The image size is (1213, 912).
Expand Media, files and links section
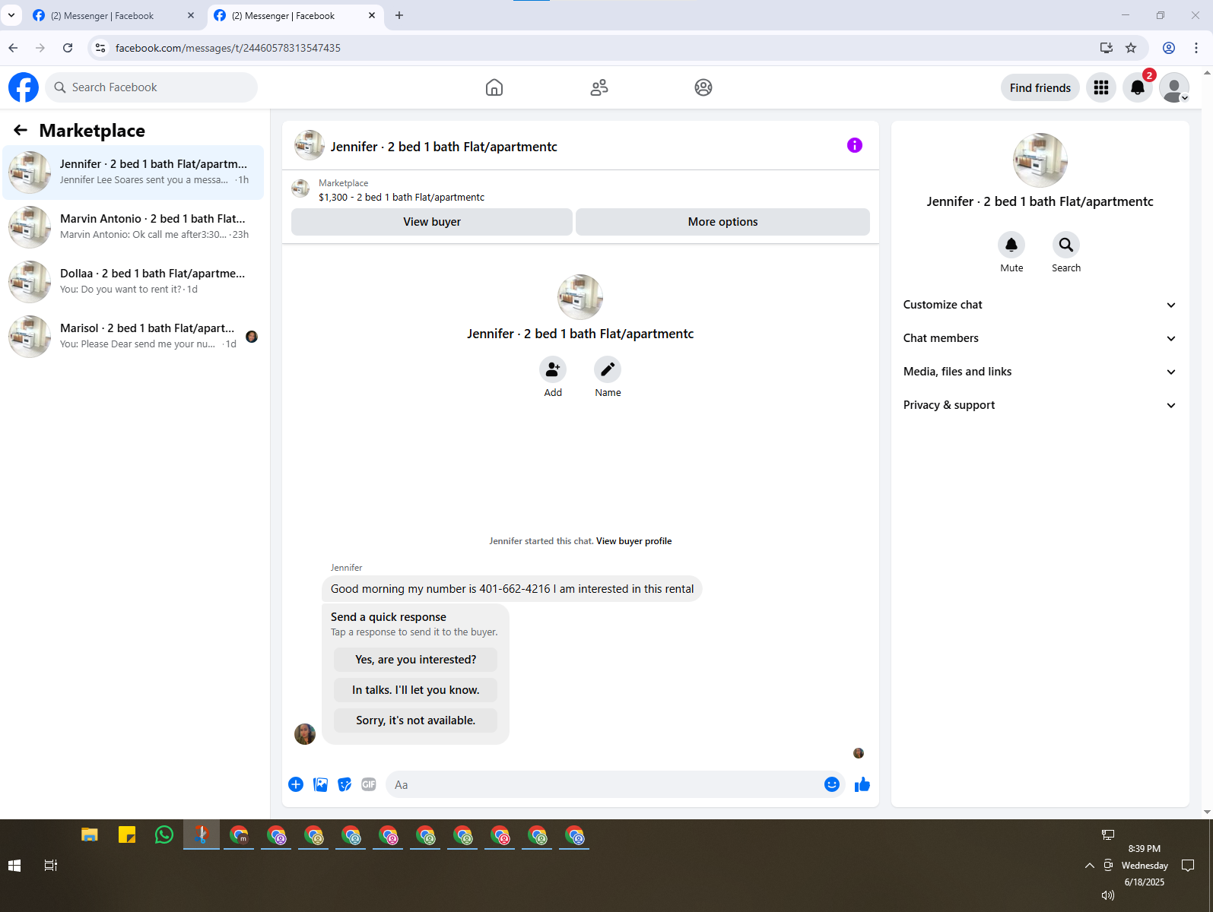pyautogui.click(x=1040, y=372)
